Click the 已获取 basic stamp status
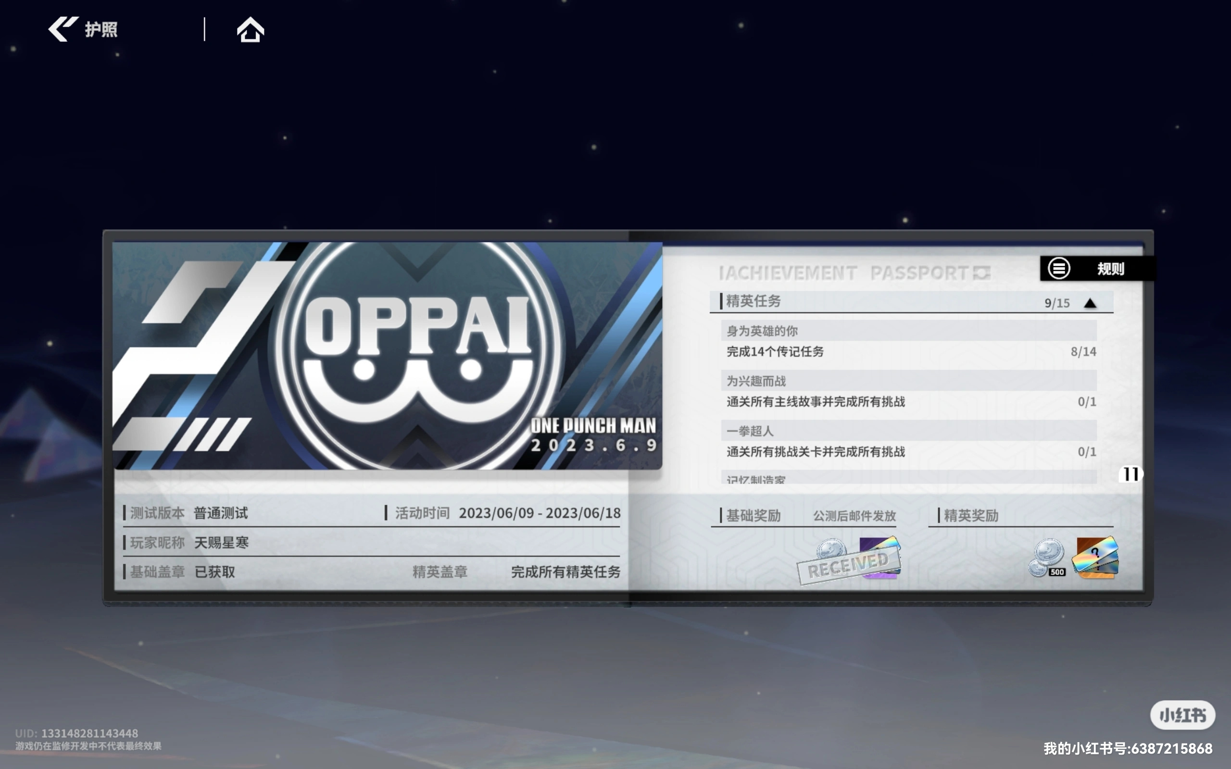Screen dimensions: 1231x769 pyautogui.click(x=214, y=572)
